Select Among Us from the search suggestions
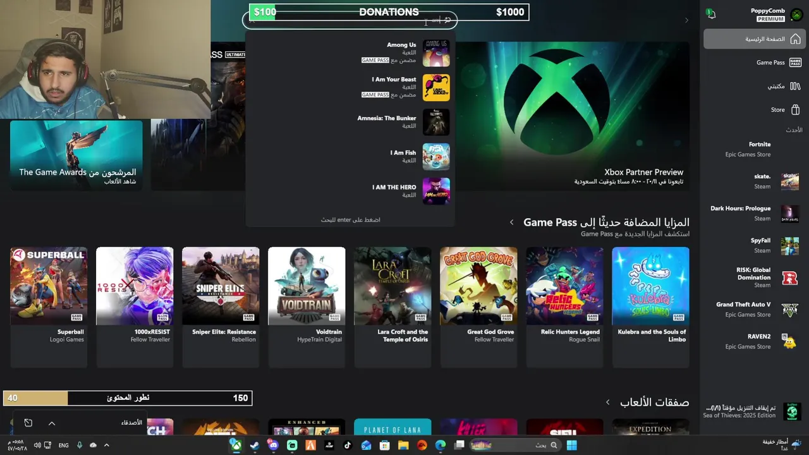This screenshot has height=455, width=809. click(350, 53)
